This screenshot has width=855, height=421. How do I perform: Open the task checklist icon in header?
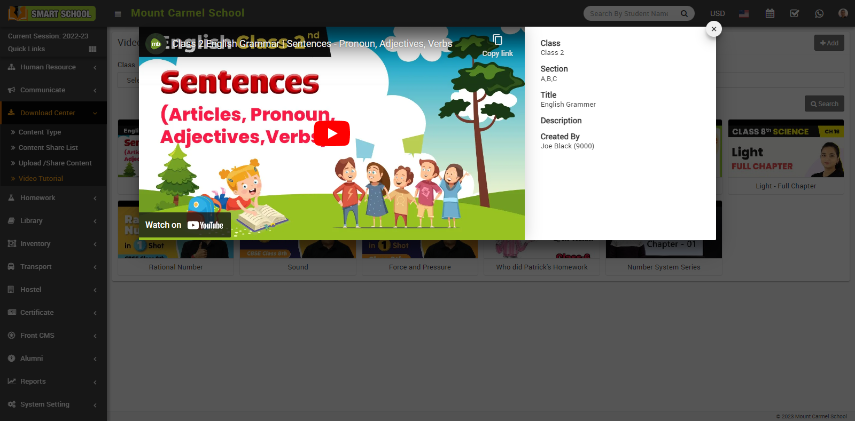click(795, 14)
